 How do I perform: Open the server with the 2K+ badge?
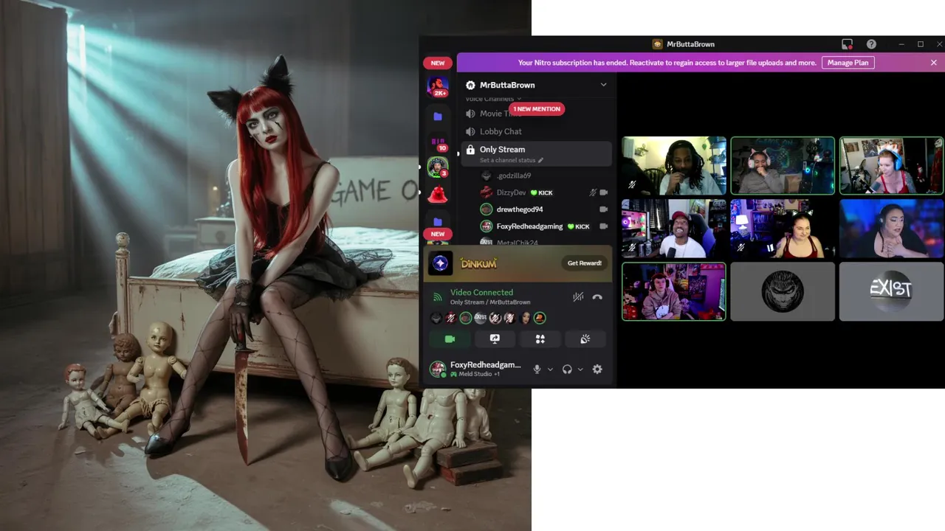(x=438, y=86)
